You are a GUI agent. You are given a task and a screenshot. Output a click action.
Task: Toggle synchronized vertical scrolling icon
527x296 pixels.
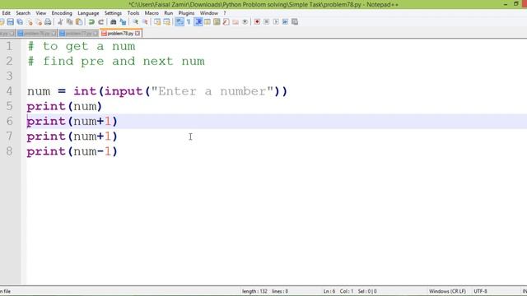pyautogui.click(x=157, y=22)
